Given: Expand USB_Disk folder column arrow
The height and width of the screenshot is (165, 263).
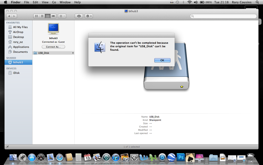Looking at the screenshot, I should click(x=73, y=53).
